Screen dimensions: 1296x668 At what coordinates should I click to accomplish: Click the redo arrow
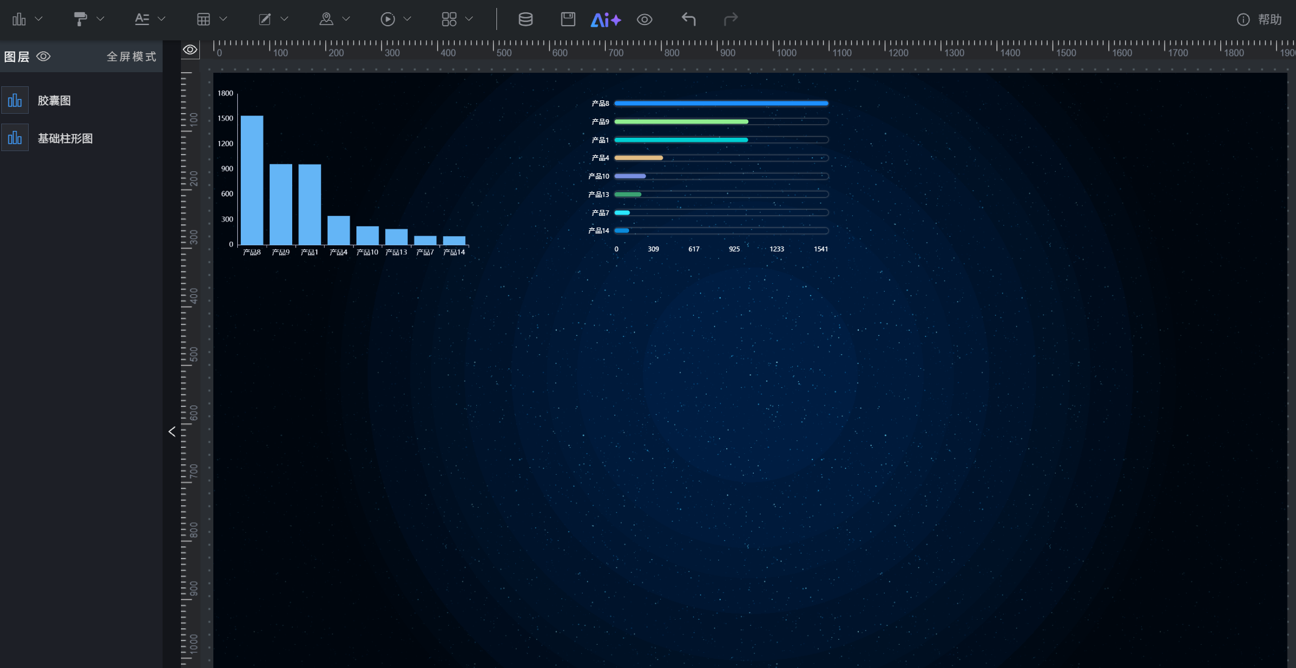[x=731, y=20]
